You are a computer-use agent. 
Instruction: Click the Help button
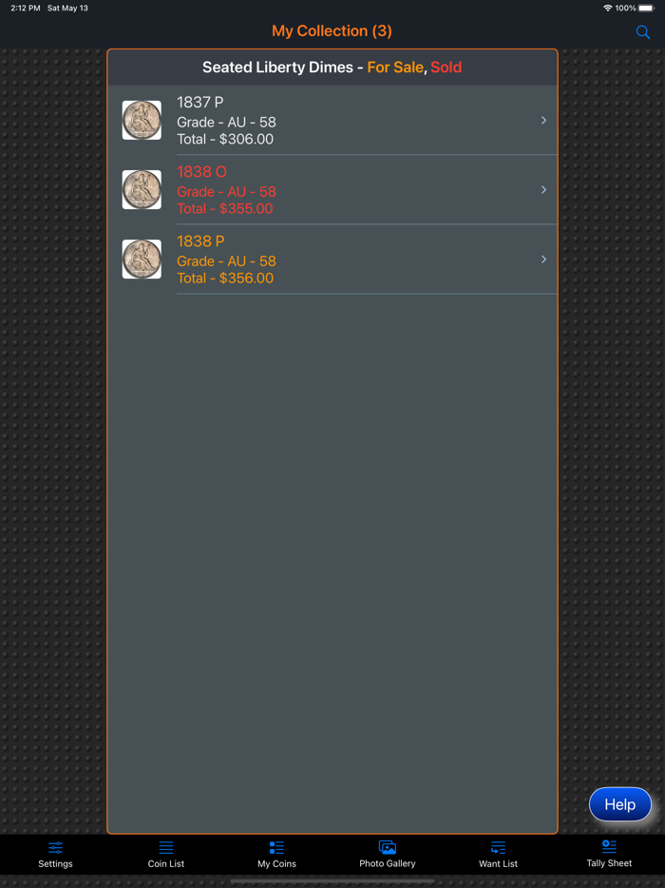[620, 804]
